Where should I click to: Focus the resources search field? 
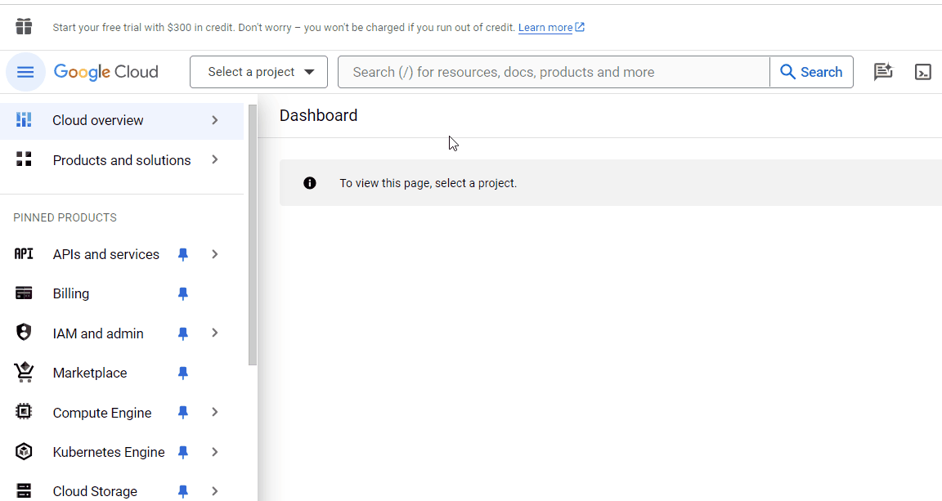tap(554, 72)
